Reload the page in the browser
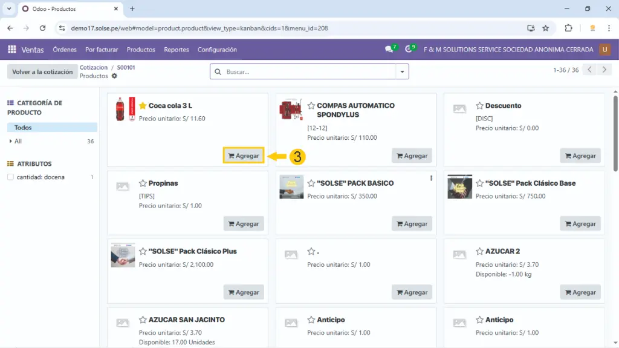The width and height of the screenshot is (619, 348). coord(42,28)
